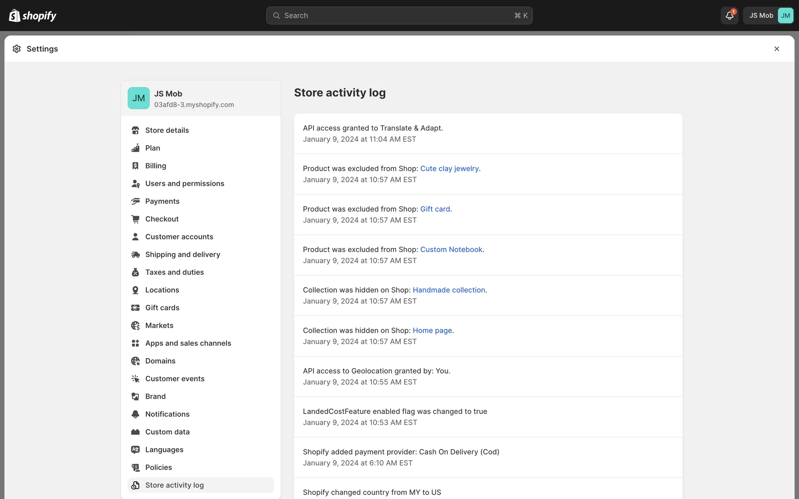Click the Billing receipt icon

pyautogui.click(x=135, y=166)
